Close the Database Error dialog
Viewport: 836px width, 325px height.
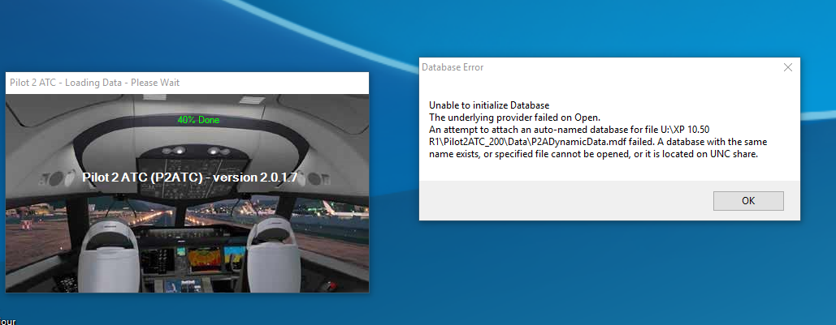(787, 67)
